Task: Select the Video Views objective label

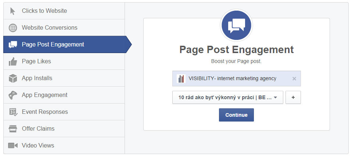Action: (38, 146)
